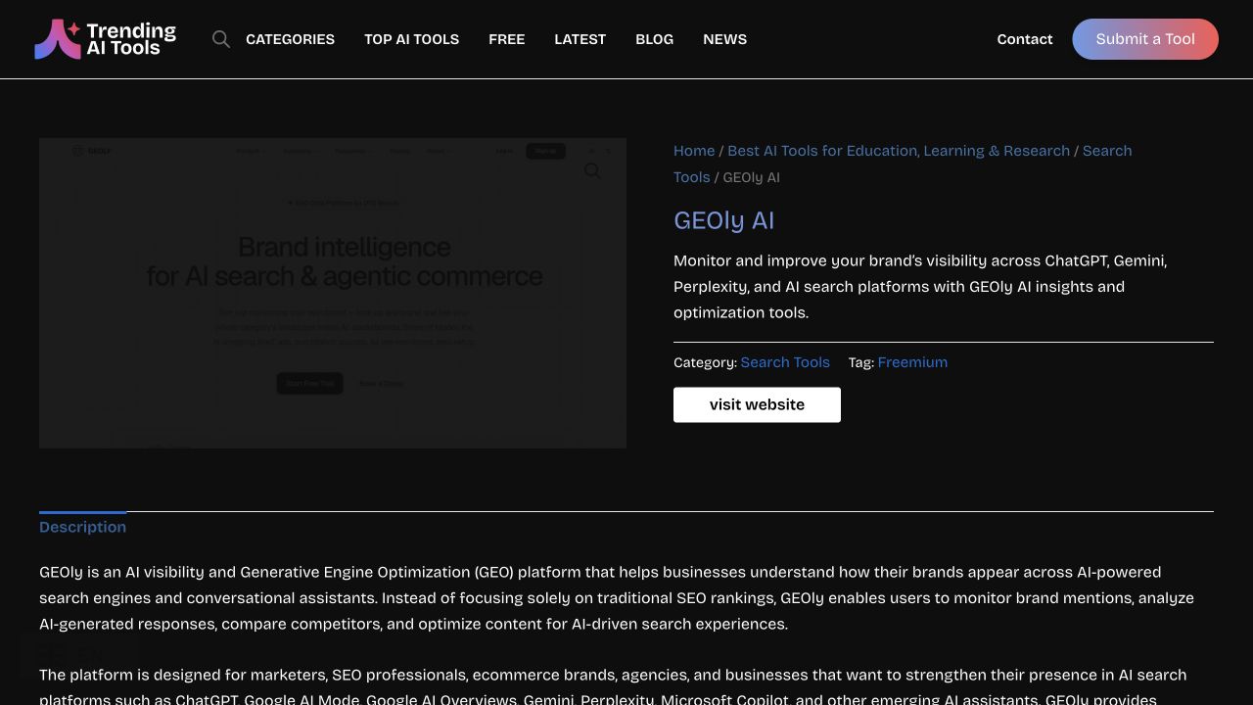Open the FREE tools section
1253x705 pixels.
coord(506,39)
